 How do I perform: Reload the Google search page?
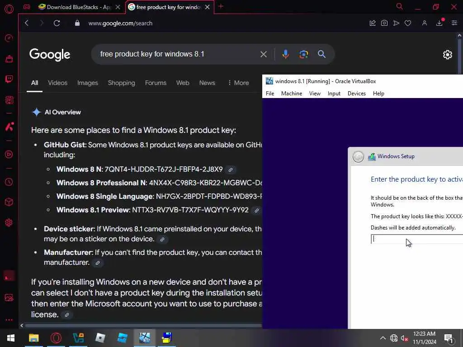tap(57, 23)
